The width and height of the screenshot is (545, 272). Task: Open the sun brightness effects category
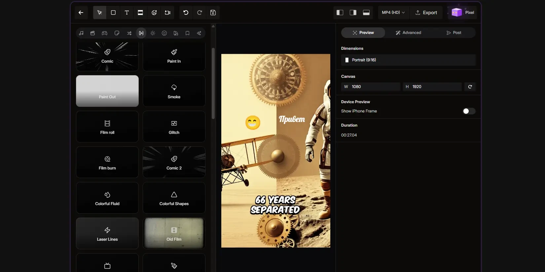pyautogui.click(x=153, y=33)
